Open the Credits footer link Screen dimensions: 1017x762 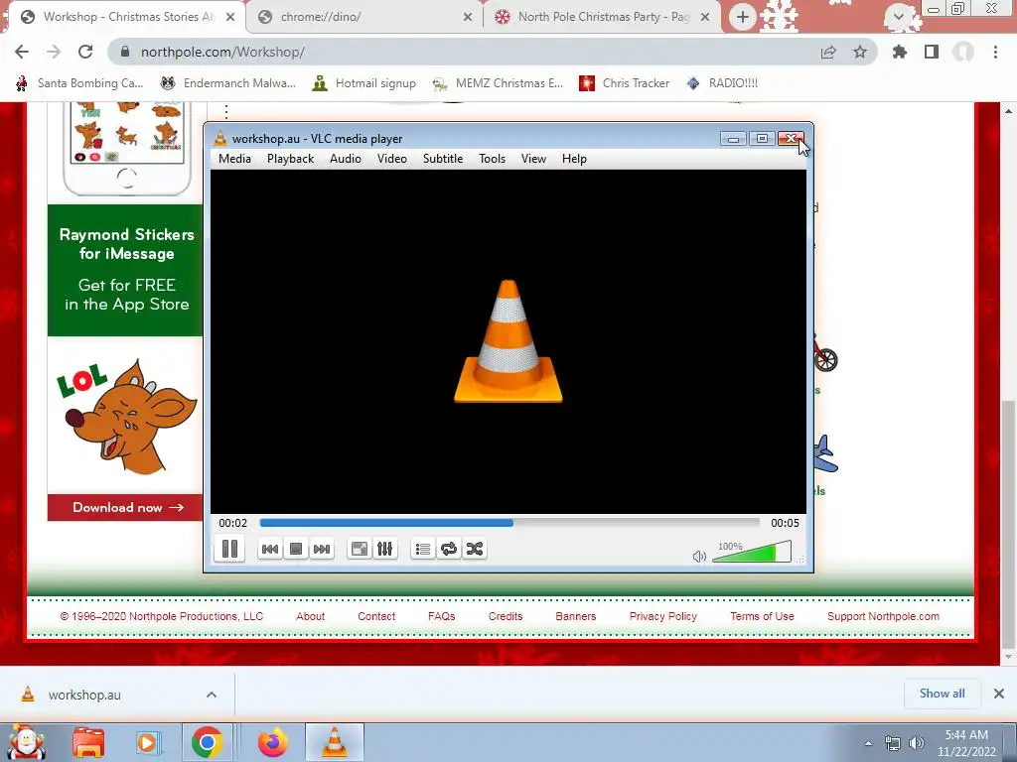tap(506, 616)
